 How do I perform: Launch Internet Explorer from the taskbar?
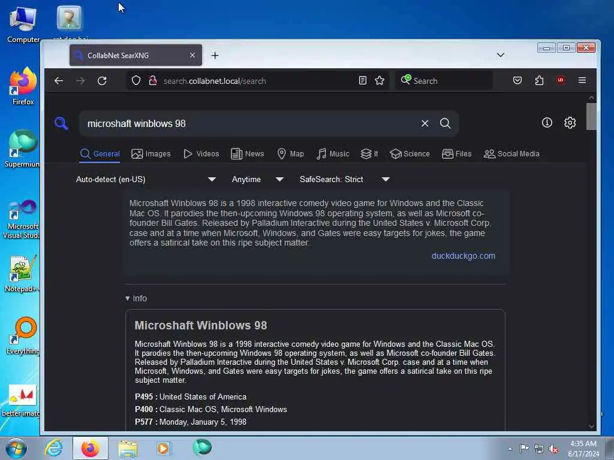[x=53, y=448]
